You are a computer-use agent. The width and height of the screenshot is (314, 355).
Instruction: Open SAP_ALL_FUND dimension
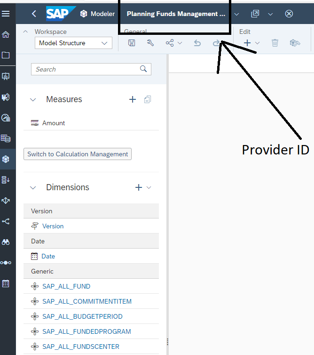coord(66,286)
